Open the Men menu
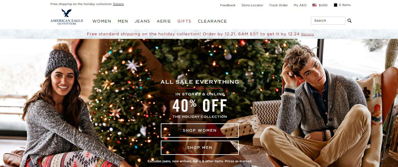Screen dimensions: 398x167 (x=123, y=21)
